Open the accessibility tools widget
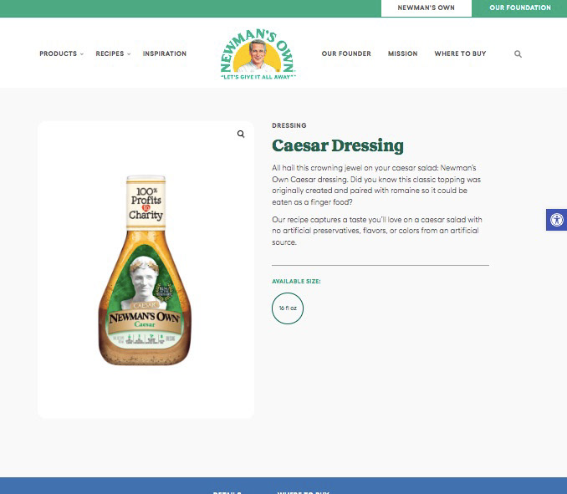The height and width of the screenshot is (494, 567). coord(556,219)
